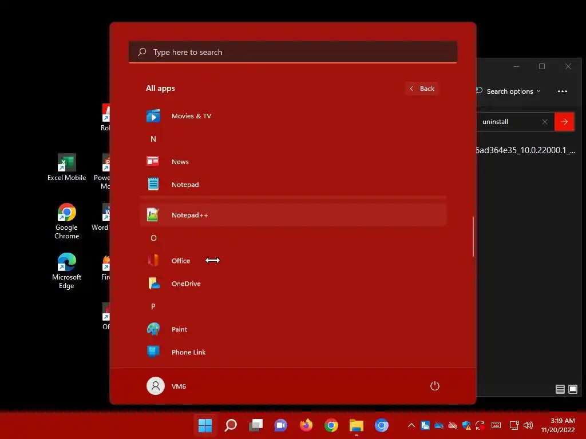Select the Microsoft Edge desktop shortcut
586x439 pixels.
(66, 270)
